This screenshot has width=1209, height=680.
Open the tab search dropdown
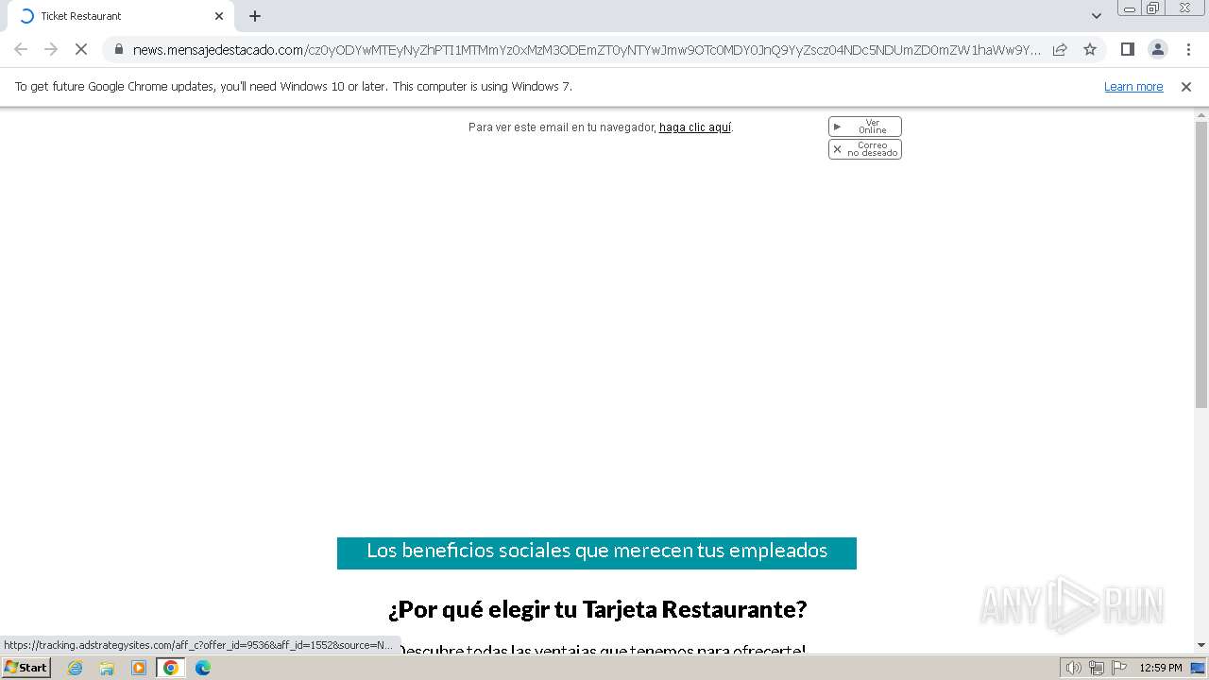point(1096,16)
